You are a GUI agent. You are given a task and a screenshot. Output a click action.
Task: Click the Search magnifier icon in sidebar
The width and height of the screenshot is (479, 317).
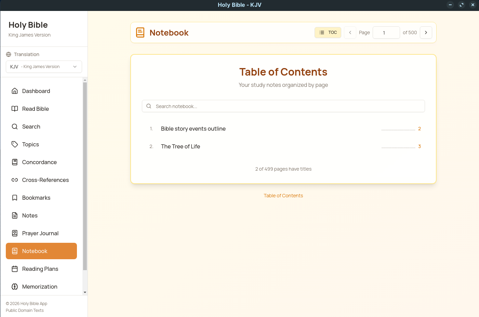[x=15, y=127]
